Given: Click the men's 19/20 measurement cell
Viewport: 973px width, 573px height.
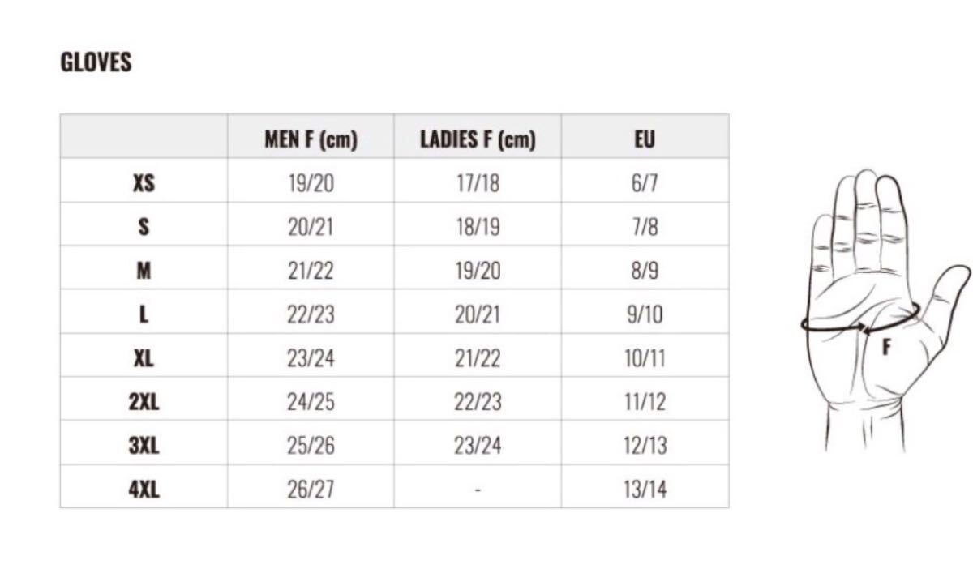Looking at the screenshot, I should [x=311, y=183].
